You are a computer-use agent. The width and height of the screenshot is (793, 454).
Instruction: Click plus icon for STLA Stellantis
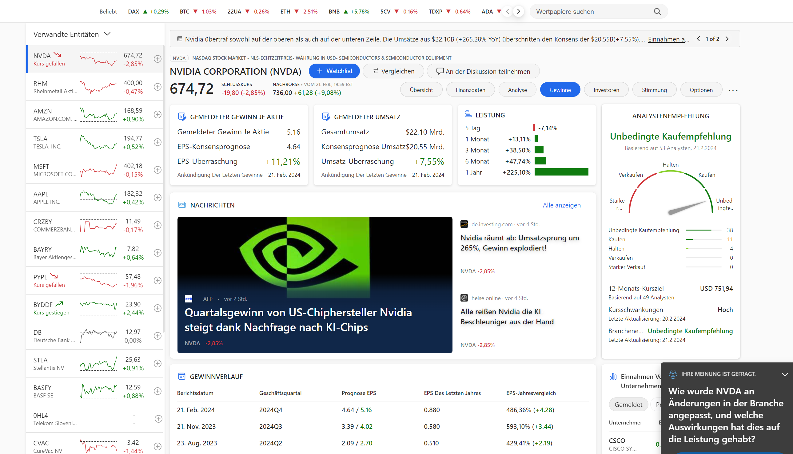[x=157, y=363]
